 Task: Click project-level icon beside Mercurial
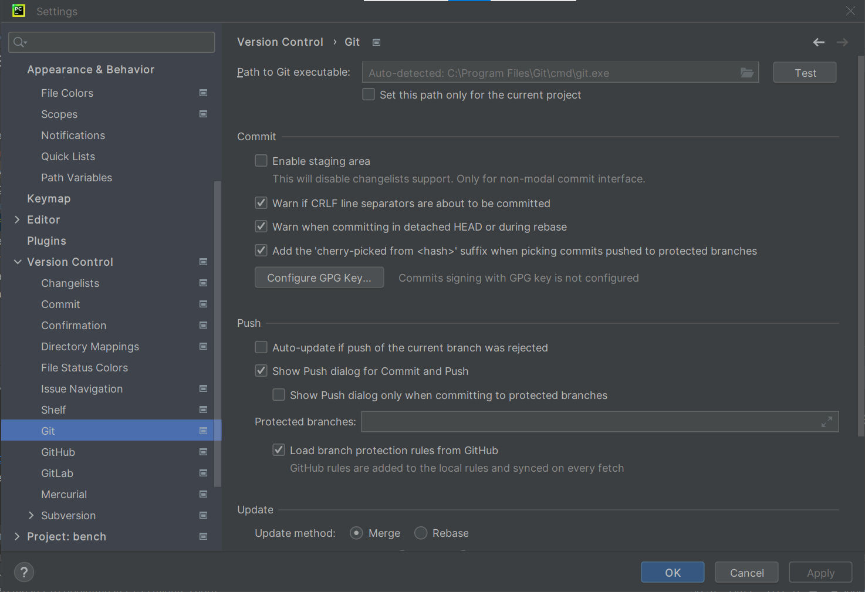(x=204, y=494)
